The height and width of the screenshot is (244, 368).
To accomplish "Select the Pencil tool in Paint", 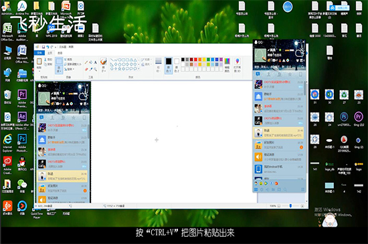I will [86, 62].
